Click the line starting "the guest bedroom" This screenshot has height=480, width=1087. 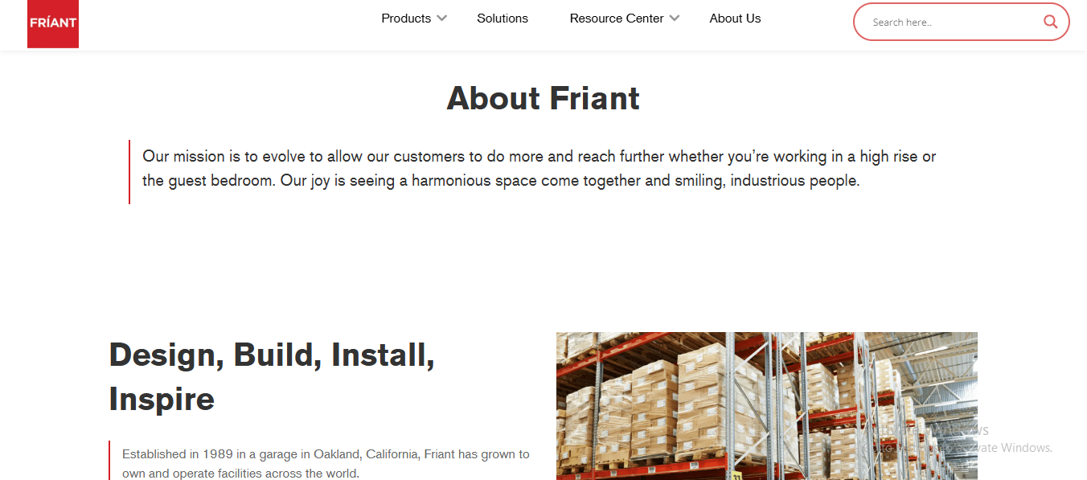(x=501, y=181)
